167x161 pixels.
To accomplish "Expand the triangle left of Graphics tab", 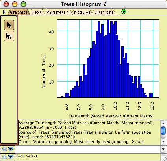I will click(4, 12).
